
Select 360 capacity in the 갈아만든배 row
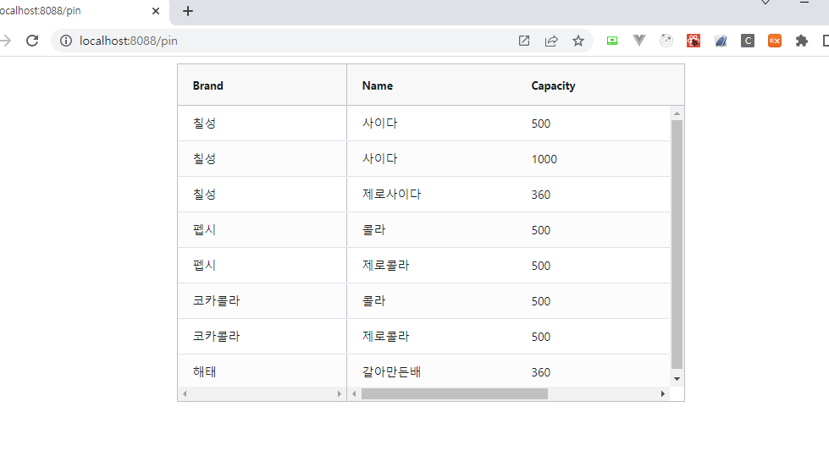click(x=593, y=371)
